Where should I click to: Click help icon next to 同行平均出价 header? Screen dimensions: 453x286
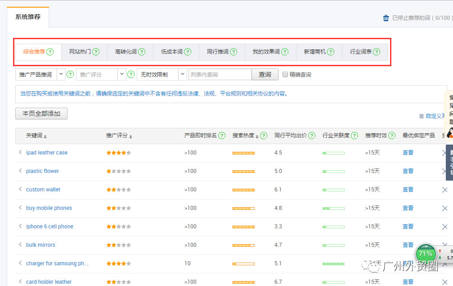coord(312,136)
